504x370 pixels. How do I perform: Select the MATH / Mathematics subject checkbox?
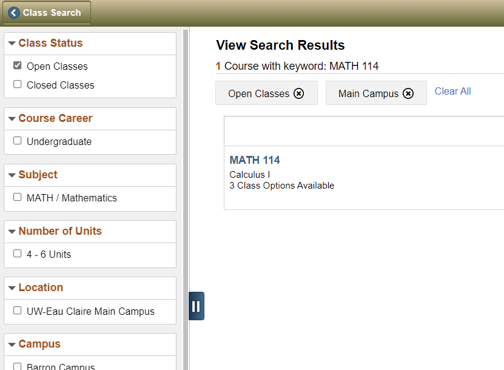18,197
